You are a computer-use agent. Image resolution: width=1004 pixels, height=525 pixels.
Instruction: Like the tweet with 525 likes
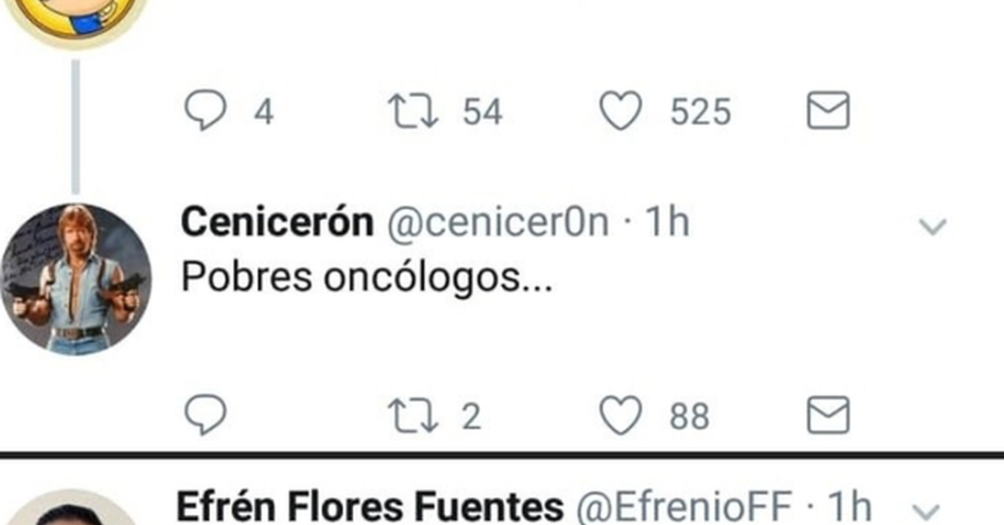620,111
